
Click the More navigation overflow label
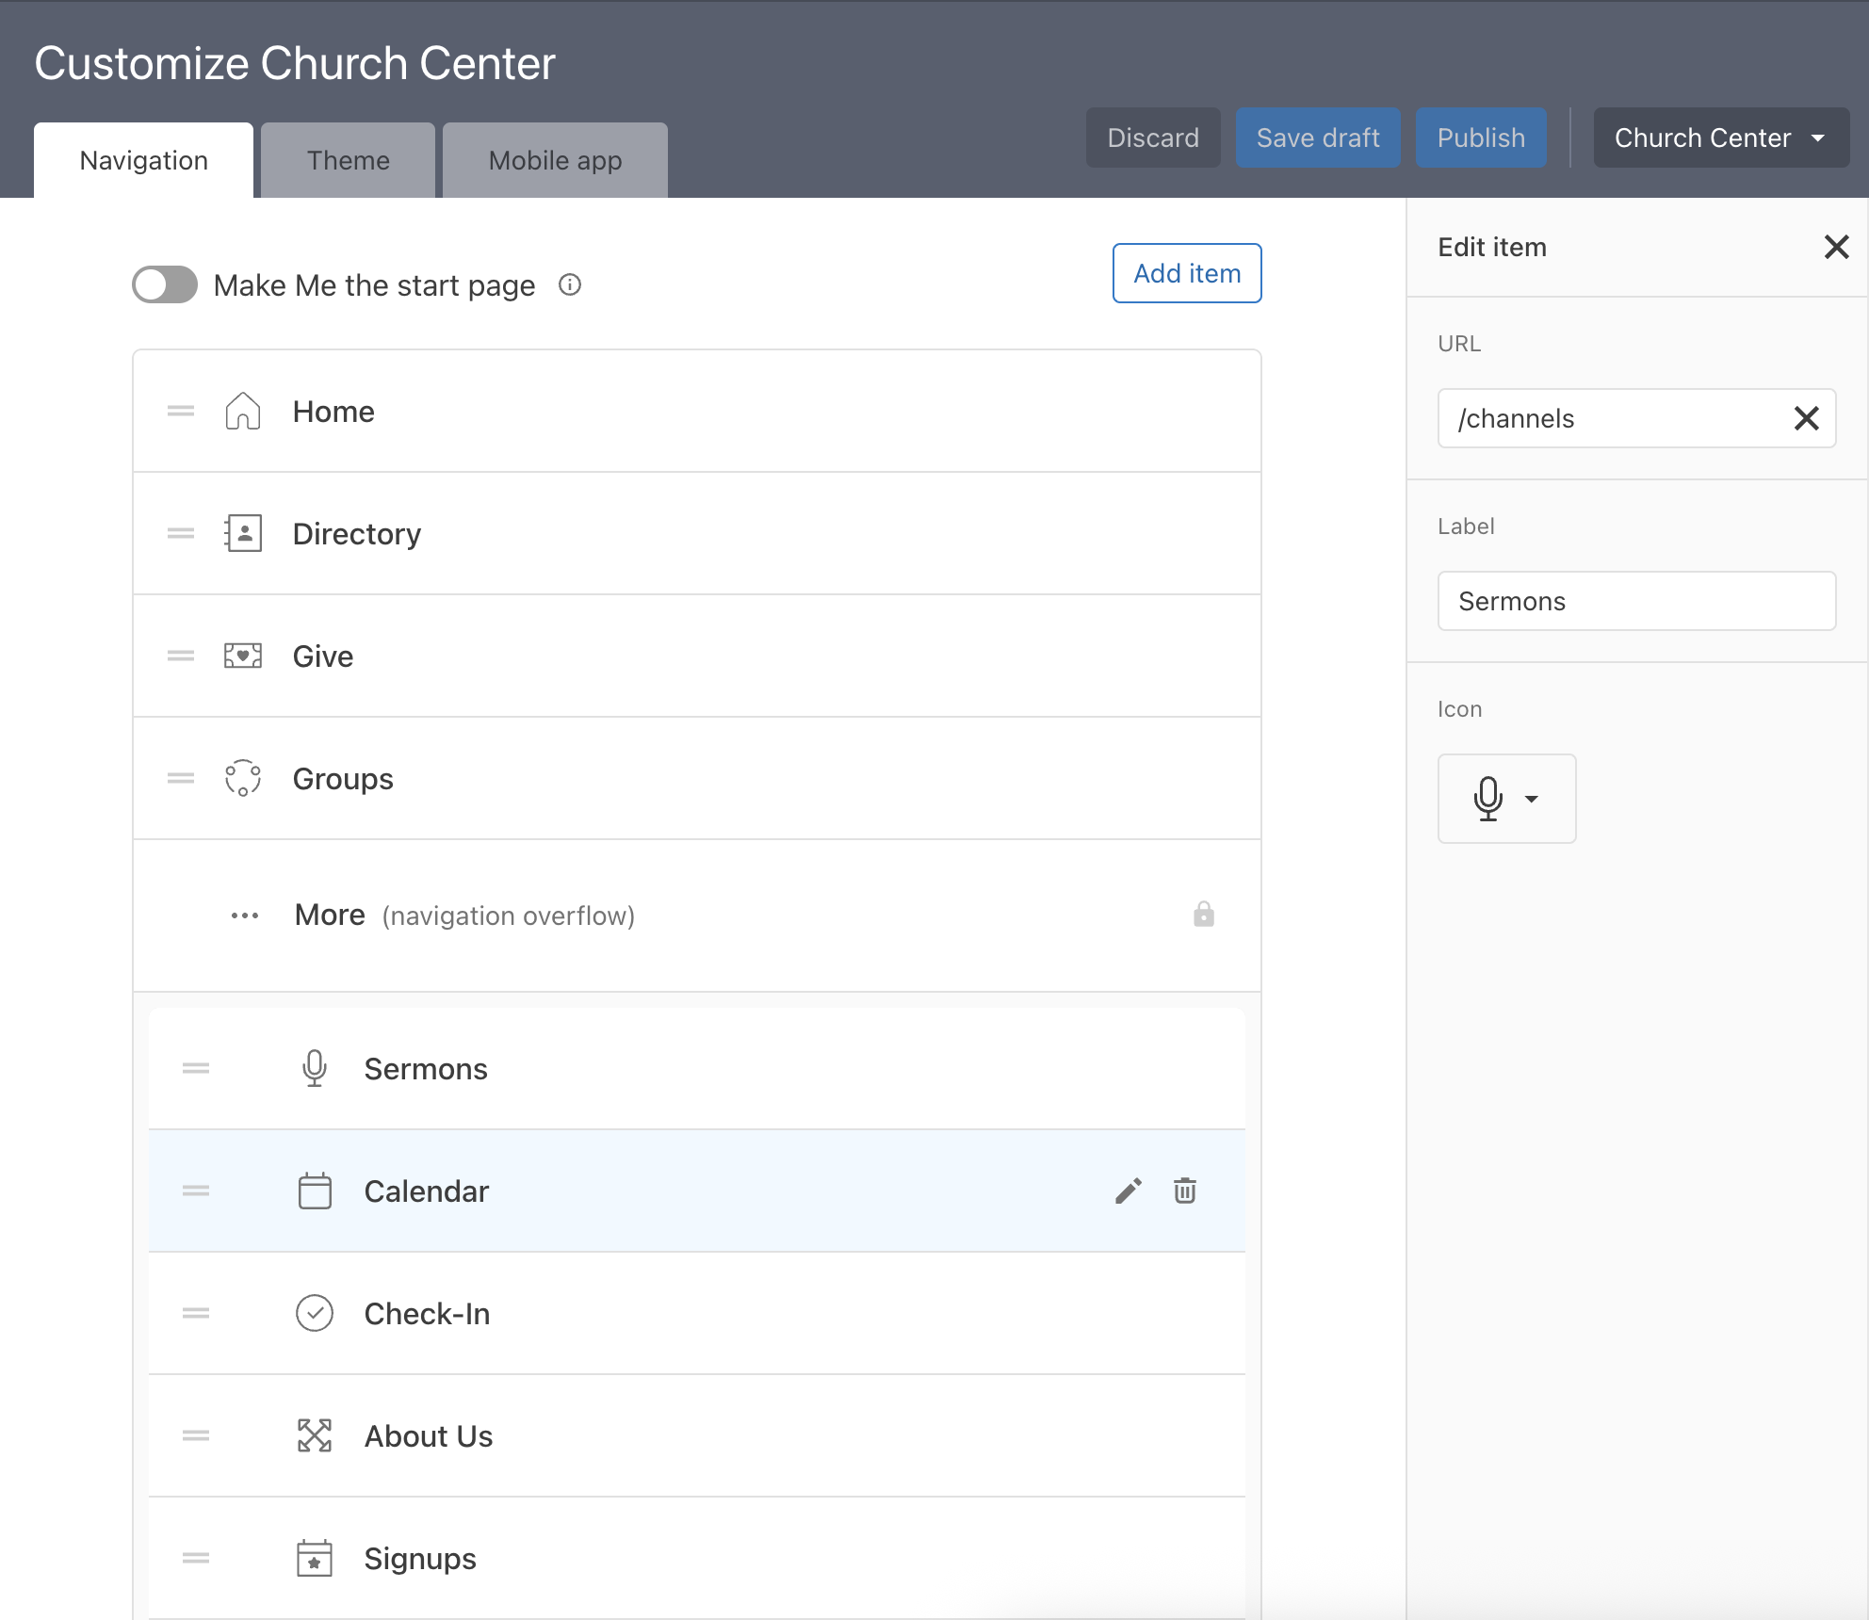(464, 915)
